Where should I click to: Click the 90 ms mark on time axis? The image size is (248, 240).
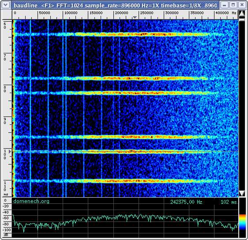(5, 121)
